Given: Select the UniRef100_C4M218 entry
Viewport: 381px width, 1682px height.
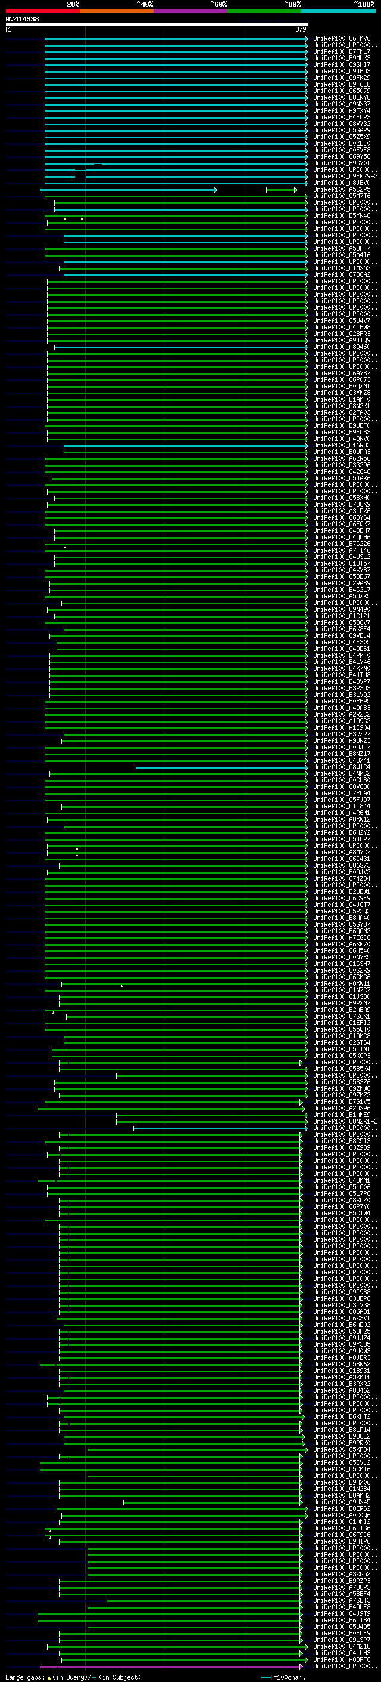Looking at the screenshot, I should pyautogui.click(x=341, y=1647).
